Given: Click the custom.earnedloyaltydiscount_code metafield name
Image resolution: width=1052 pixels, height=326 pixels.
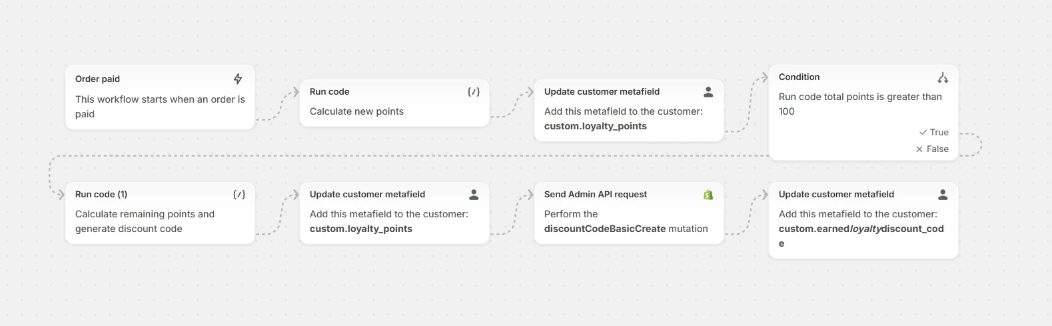Looking at the screenshot, I should [861, 229].
